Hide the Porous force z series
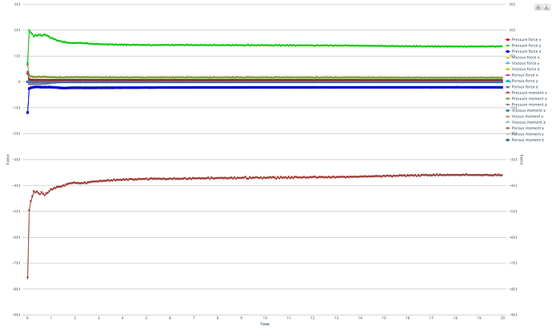 [x=522, y=87]
